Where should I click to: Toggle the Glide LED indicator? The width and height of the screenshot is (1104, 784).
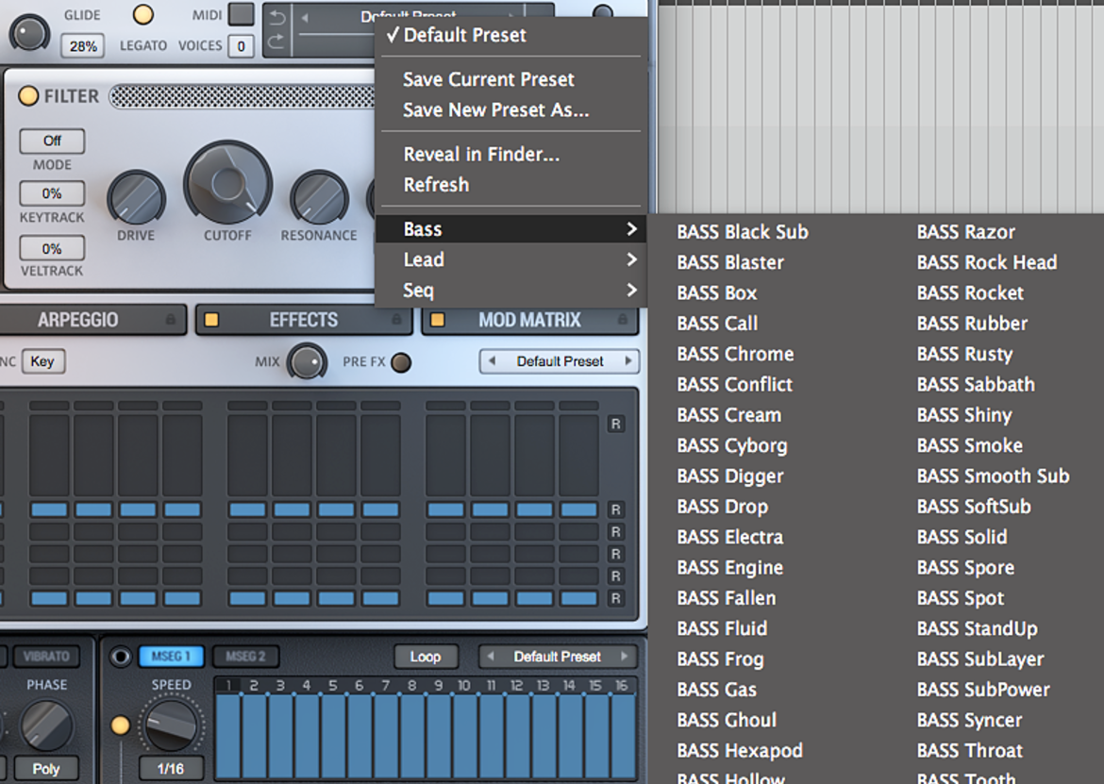click(x=142, y=14)
